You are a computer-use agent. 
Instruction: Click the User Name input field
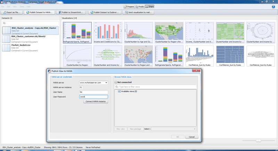coord(93,92)
